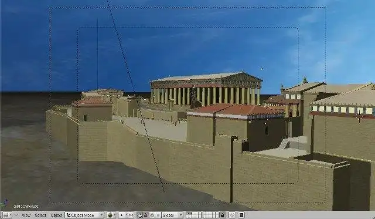Toggle the first highlighted layer button

point(187,214)
